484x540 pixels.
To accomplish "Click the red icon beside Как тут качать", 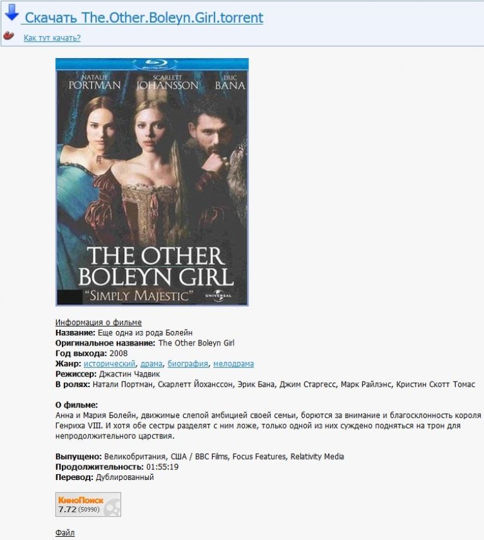I will point(9,35).
